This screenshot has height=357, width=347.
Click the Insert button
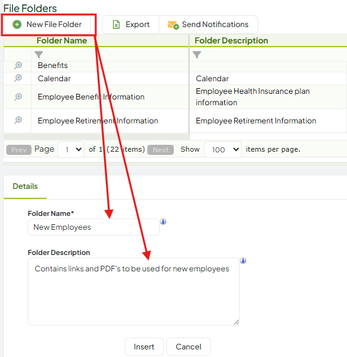pos(144,346)
